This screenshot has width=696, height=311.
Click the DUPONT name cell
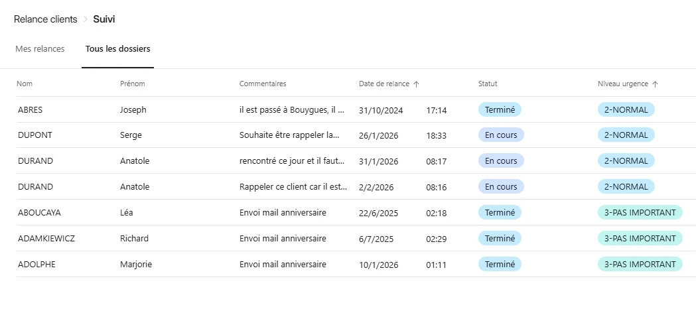coord(35,135)
